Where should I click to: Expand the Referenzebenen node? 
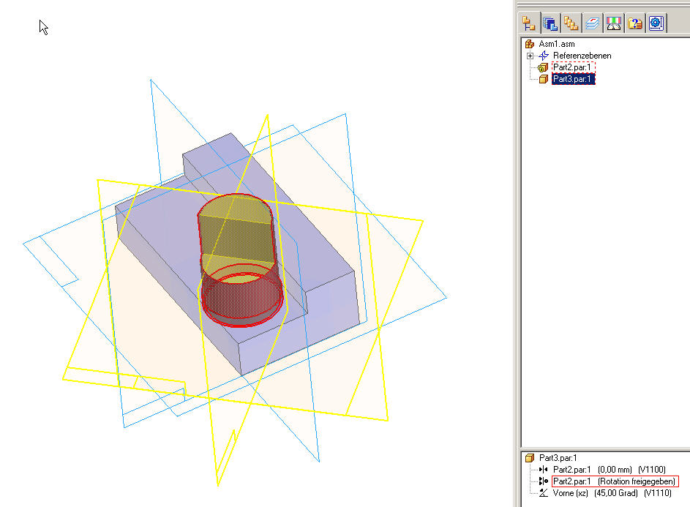(530, 56)
